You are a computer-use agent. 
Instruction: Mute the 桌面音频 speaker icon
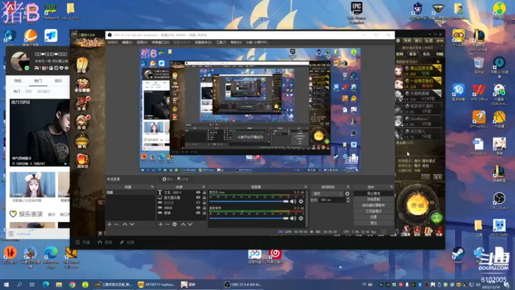pyautogui.click(x=293, y=218)
